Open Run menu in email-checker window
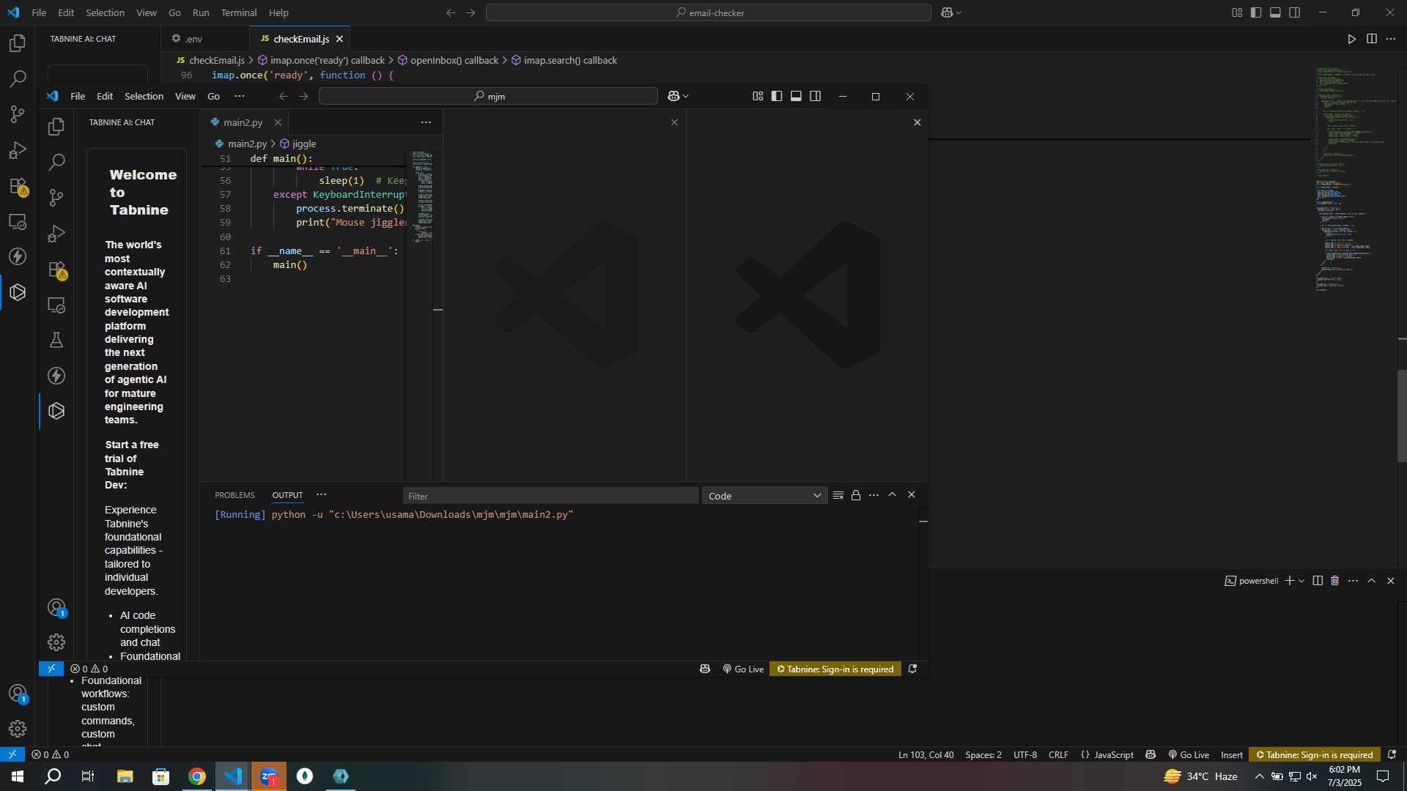 coord(201,12)
